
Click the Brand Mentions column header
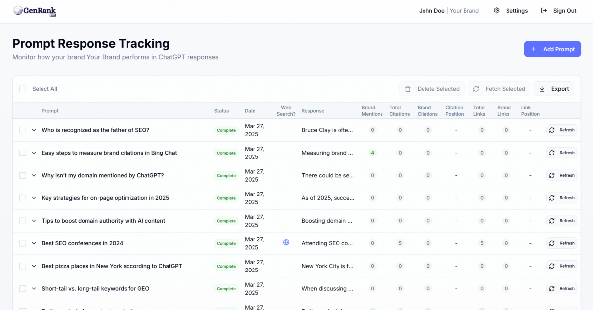point(372,111)
